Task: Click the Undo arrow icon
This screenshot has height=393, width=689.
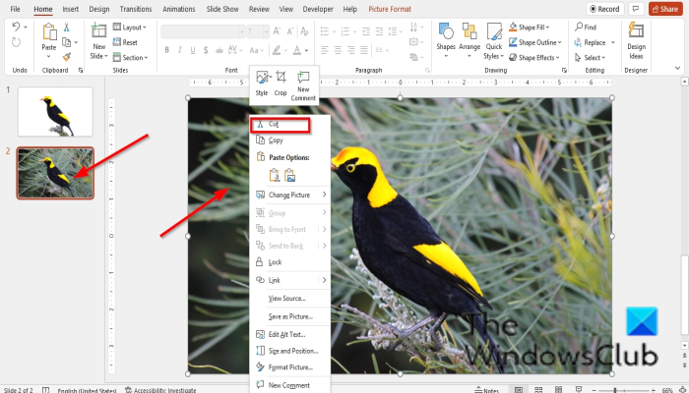Action: 15,28
